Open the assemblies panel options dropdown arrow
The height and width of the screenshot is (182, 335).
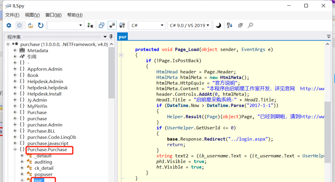tap(105, 37)
